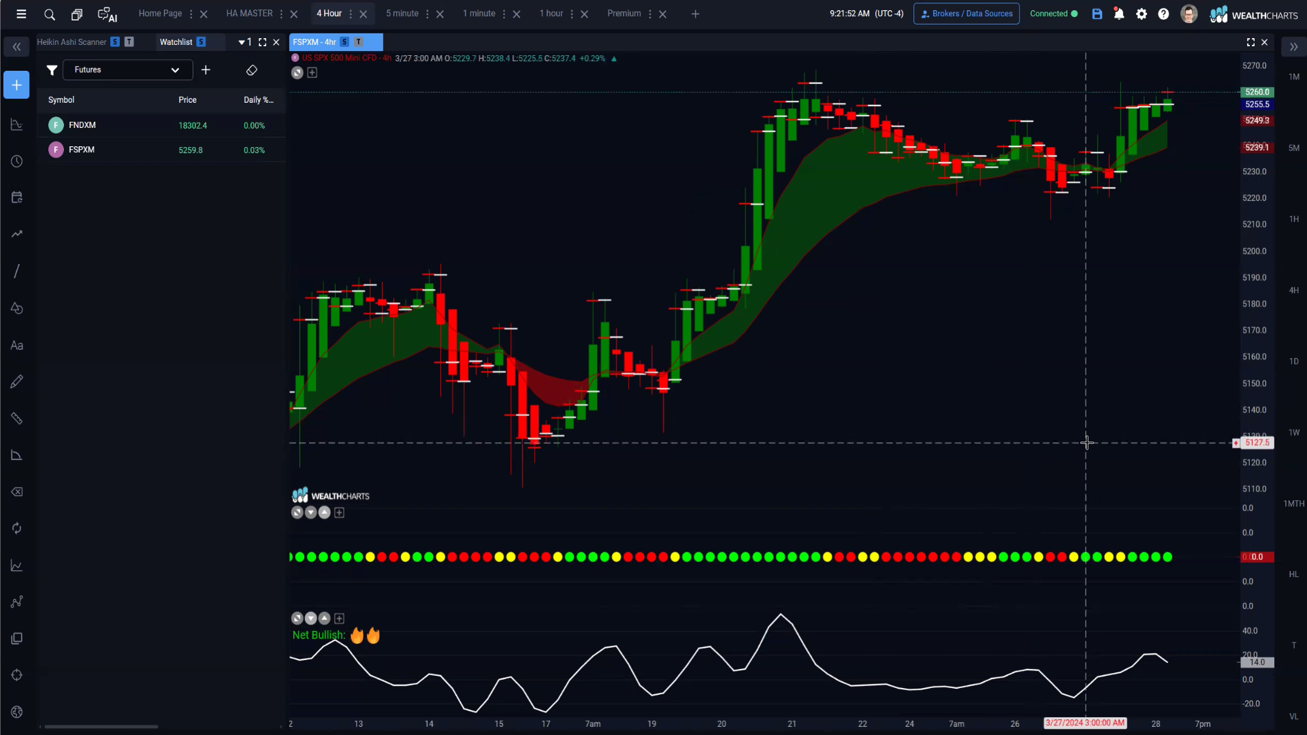This screenshot has height=735, width=1307.
Task: Click the save floppy disk icon
Action: [x=1097, y=14]
